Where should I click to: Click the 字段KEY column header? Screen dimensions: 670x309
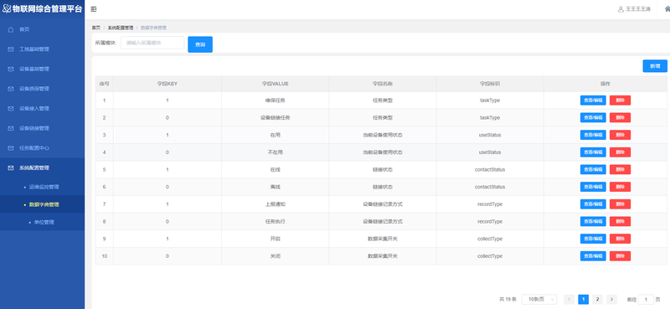click(167, 84)
